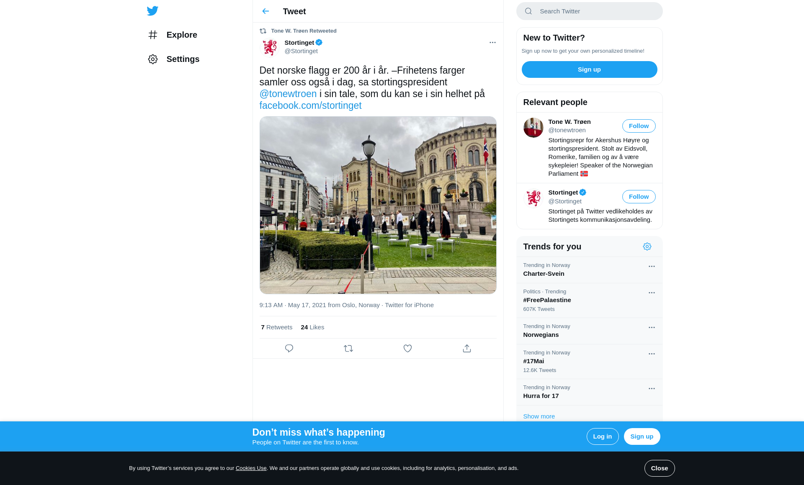Image resolution: width=804 pixels, height=485 pixels.
Task: View the 24 Likes list
Action: 312,327
